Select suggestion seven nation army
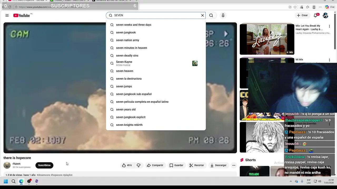Screen dimensions: 337x189 [x=156, y=40]
